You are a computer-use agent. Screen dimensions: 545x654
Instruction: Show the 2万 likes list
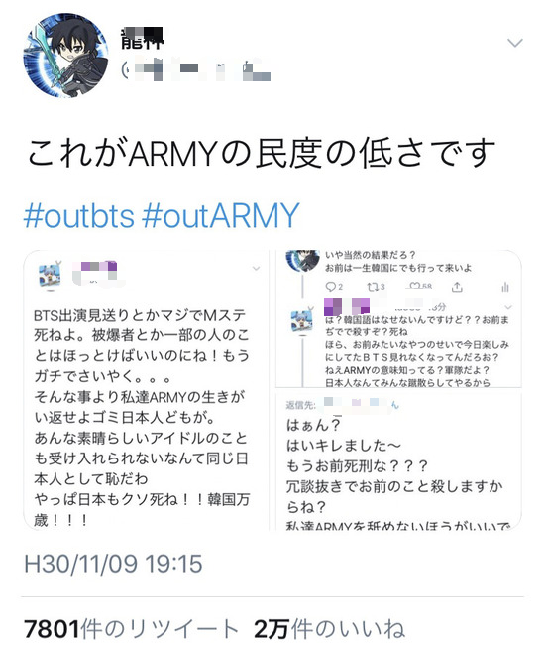330,629
